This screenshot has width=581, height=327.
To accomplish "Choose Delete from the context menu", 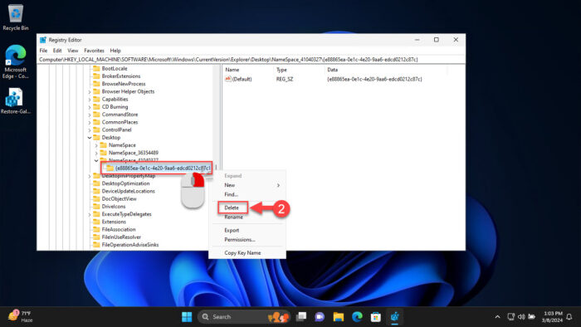I will click(x=232, y=207).
